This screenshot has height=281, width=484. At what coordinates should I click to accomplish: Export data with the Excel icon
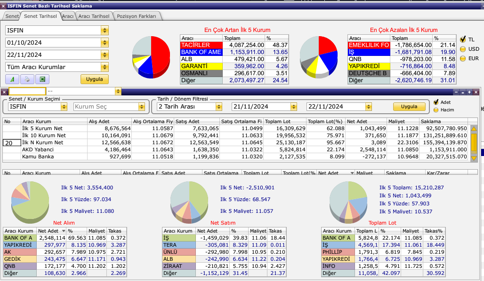42,79
